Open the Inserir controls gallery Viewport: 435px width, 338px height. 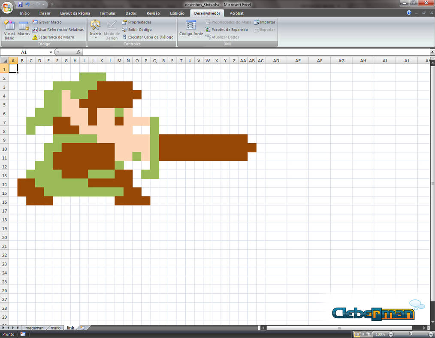point(95,30)
